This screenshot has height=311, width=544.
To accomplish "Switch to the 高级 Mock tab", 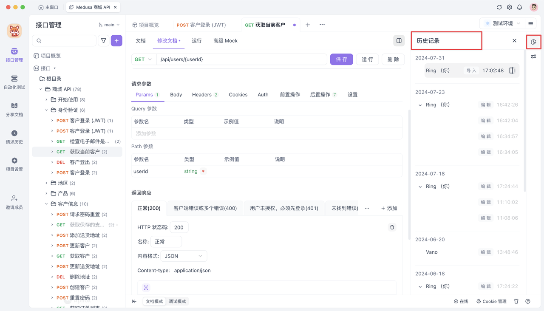I will click(225, 41).
